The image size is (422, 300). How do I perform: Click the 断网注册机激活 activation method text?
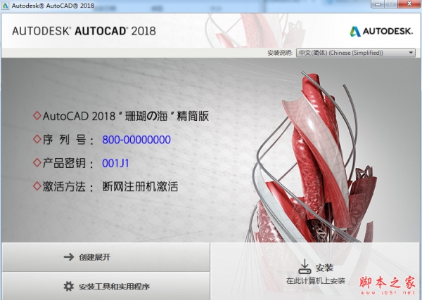[x=140, y=186]
